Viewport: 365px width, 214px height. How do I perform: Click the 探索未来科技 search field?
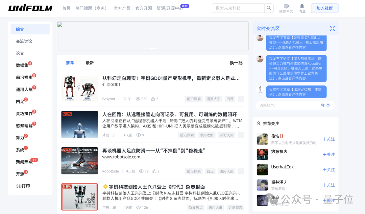pos(238,8)
